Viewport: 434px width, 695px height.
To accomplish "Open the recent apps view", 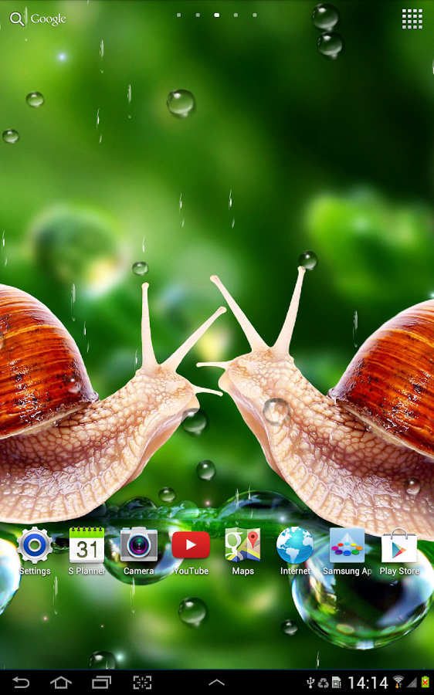I will 101,682.
